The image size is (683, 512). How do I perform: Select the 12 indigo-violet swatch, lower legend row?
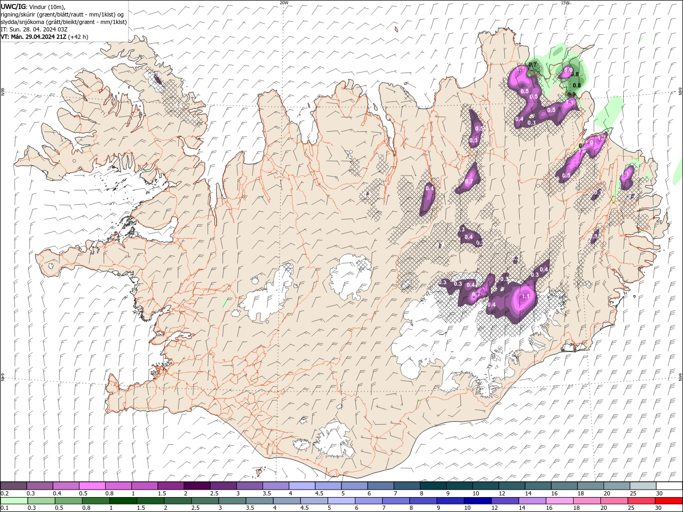click(x=505, y=501)
